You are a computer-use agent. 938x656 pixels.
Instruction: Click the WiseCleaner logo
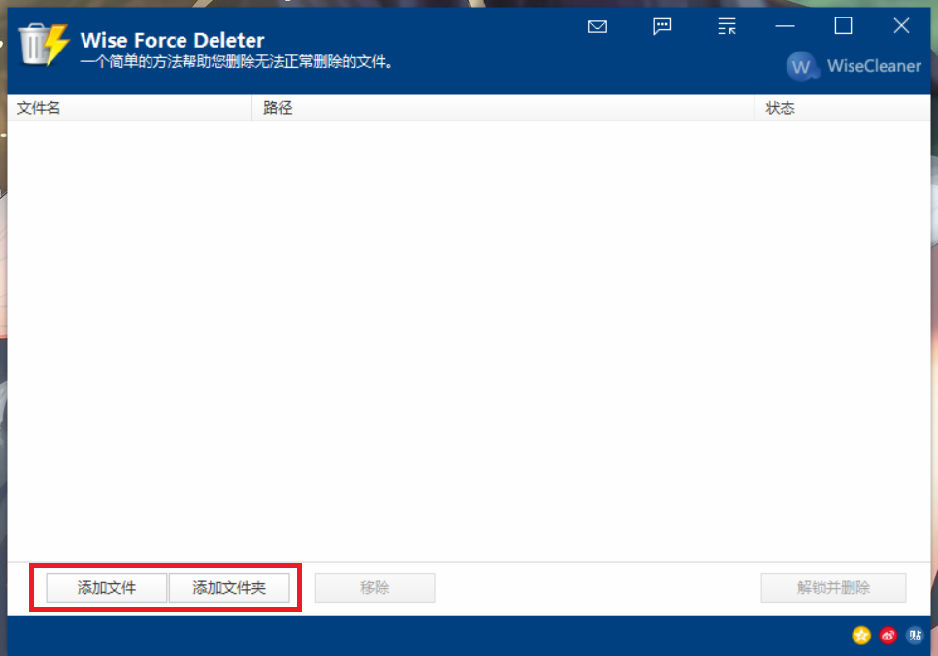coord(854,66)
